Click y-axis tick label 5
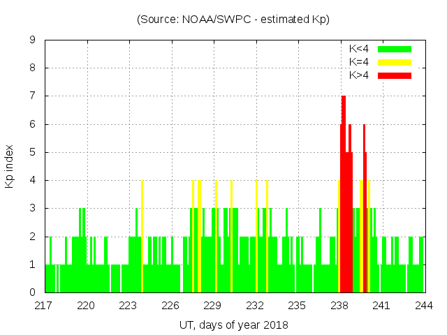This screenshot has height=335, width=447. click(x=33, y=152)
